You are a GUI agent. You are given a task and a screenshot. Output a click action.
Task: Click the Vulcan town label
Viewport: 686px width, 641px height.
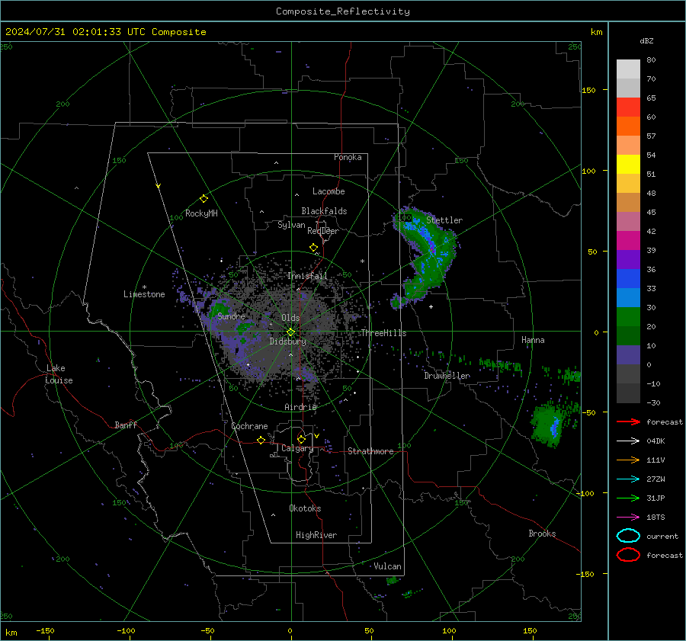(388, 566)
